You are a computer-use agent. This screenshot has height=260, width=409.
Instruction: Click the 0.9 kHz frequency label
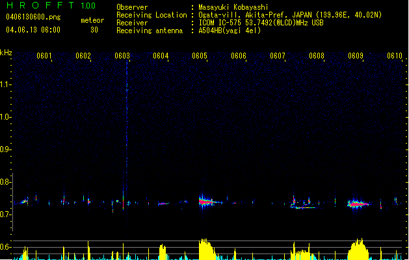click(x=5, y=149)
